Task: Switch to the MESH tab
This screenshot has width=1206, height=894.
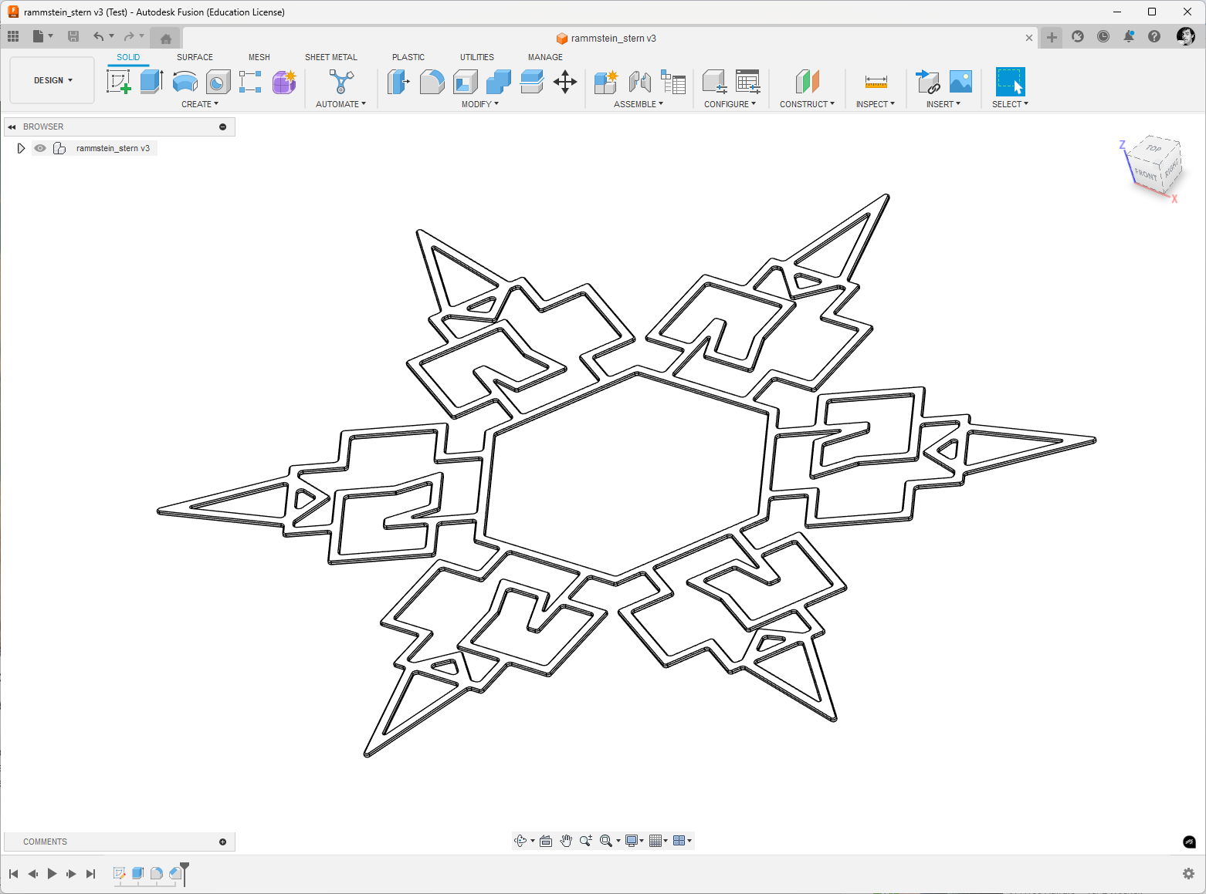Action: click(x=259, y=57)
